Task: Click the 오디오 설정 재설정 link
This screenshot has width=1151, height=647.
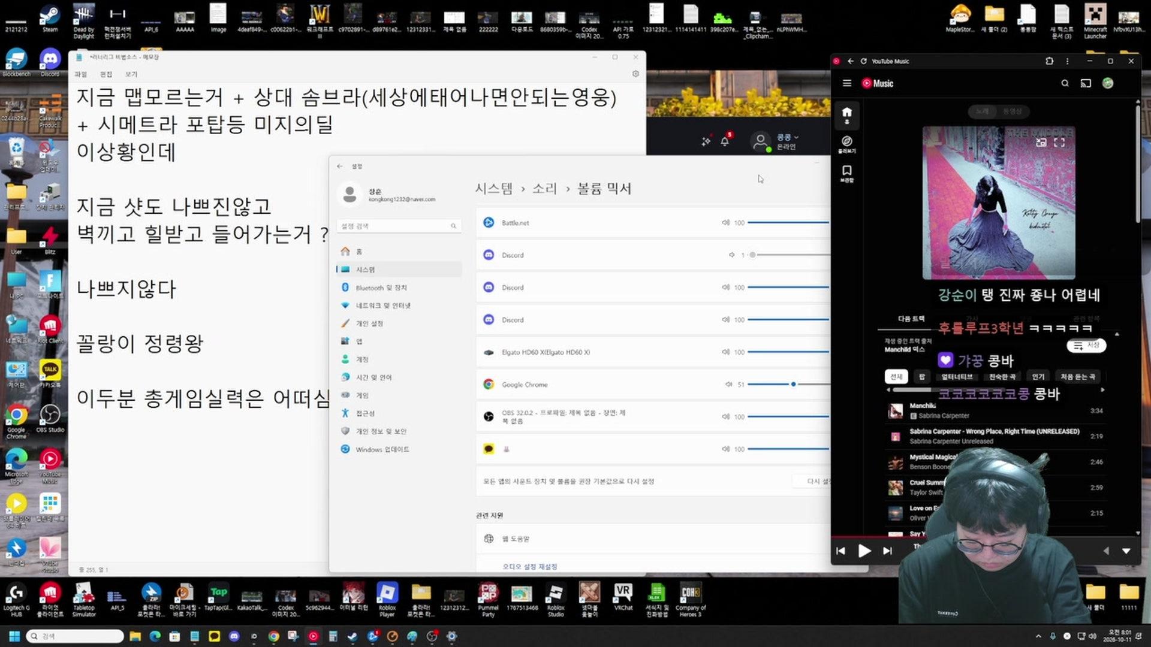Action: point(529,566)
